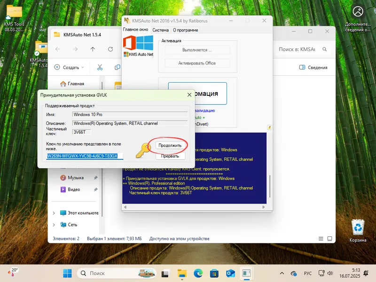Click the KMS Auto Net logo icon
The width and height of the screenshot is (376, 282).
137,47
